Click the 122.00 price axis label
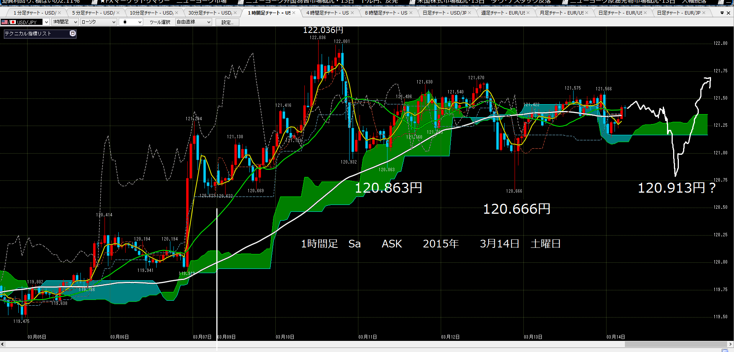This screenshot has height=352, width=734. tap(720, 43)
